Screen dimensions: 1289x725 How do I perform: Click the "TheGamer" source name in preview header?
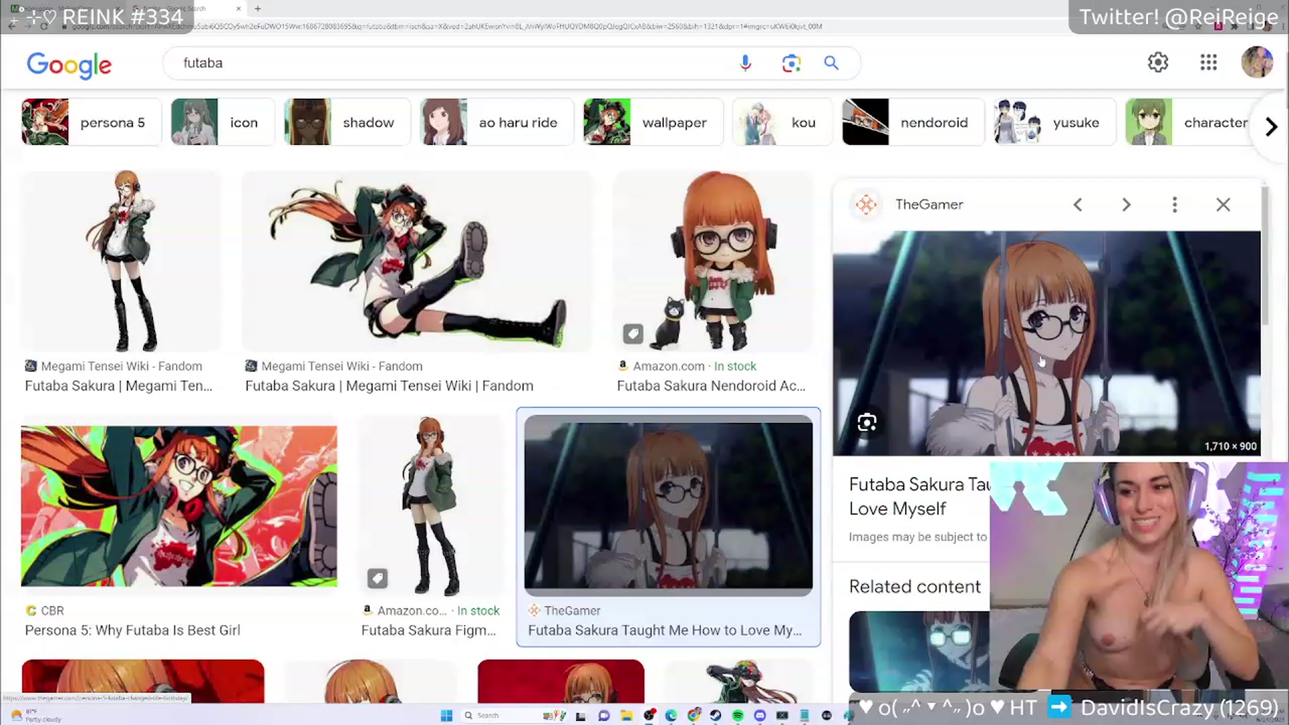tap(929, 205)
